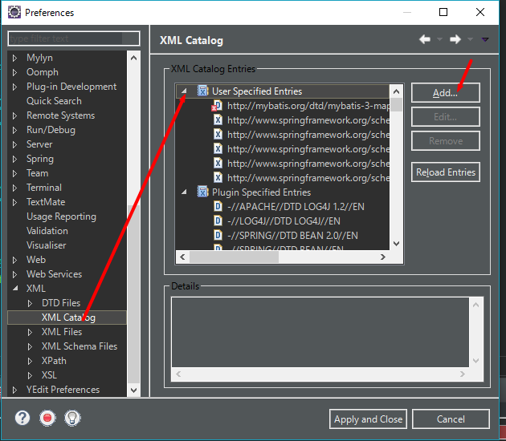506x441 pixels.
Task: Expand the Run/Debug category
Action: pyautogui.click(x=14, y=130)
